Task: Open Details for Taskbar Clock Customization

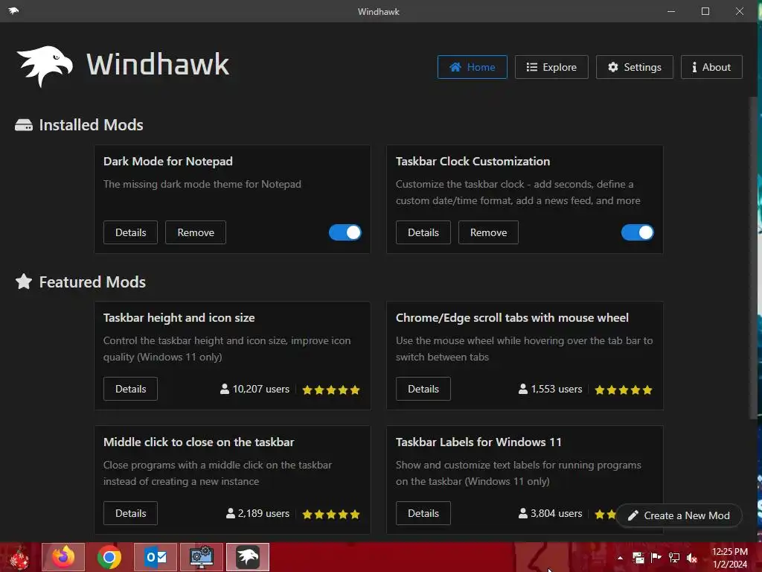Action: point(423,232)
